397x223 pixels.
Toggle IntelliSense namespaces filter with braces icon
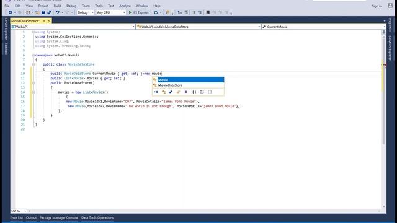click(194, 92)
